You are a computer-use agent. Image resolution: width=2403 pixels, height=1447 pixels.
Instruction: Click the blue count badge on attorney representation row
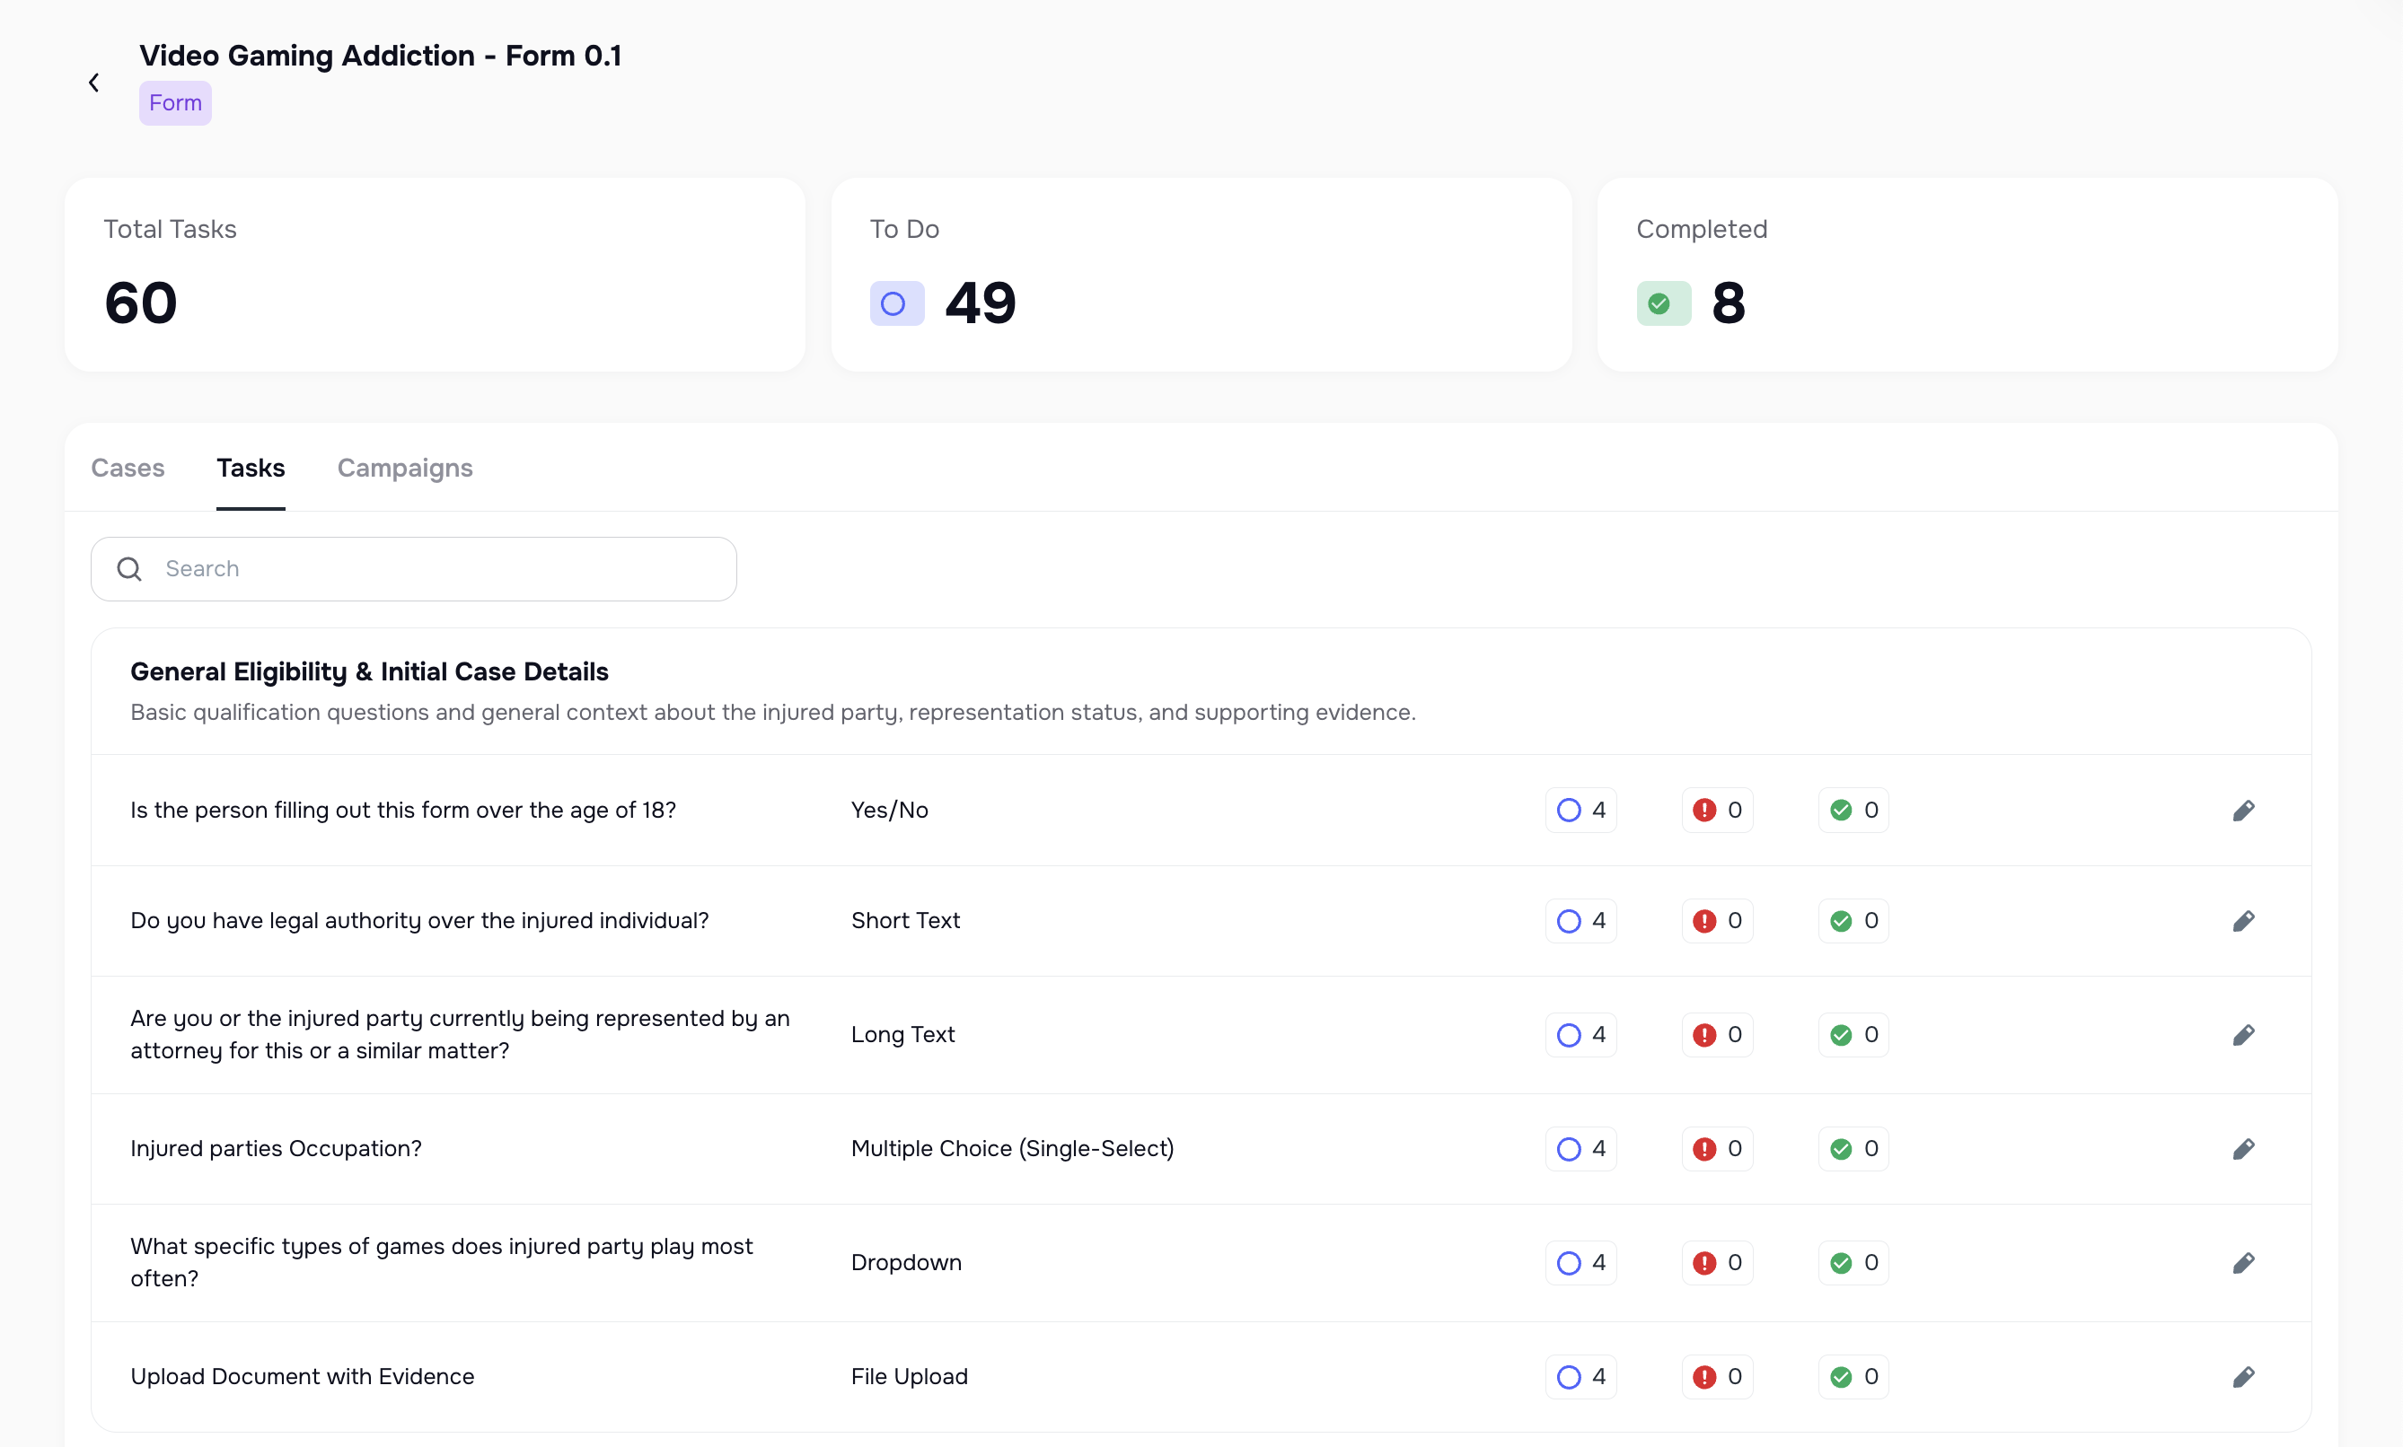point(1580,1035)
